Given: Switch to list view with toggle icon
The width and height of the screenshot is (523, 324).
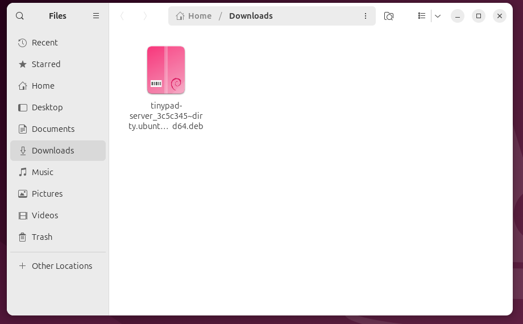Looking at the screenshot, I should coord(422,16).
